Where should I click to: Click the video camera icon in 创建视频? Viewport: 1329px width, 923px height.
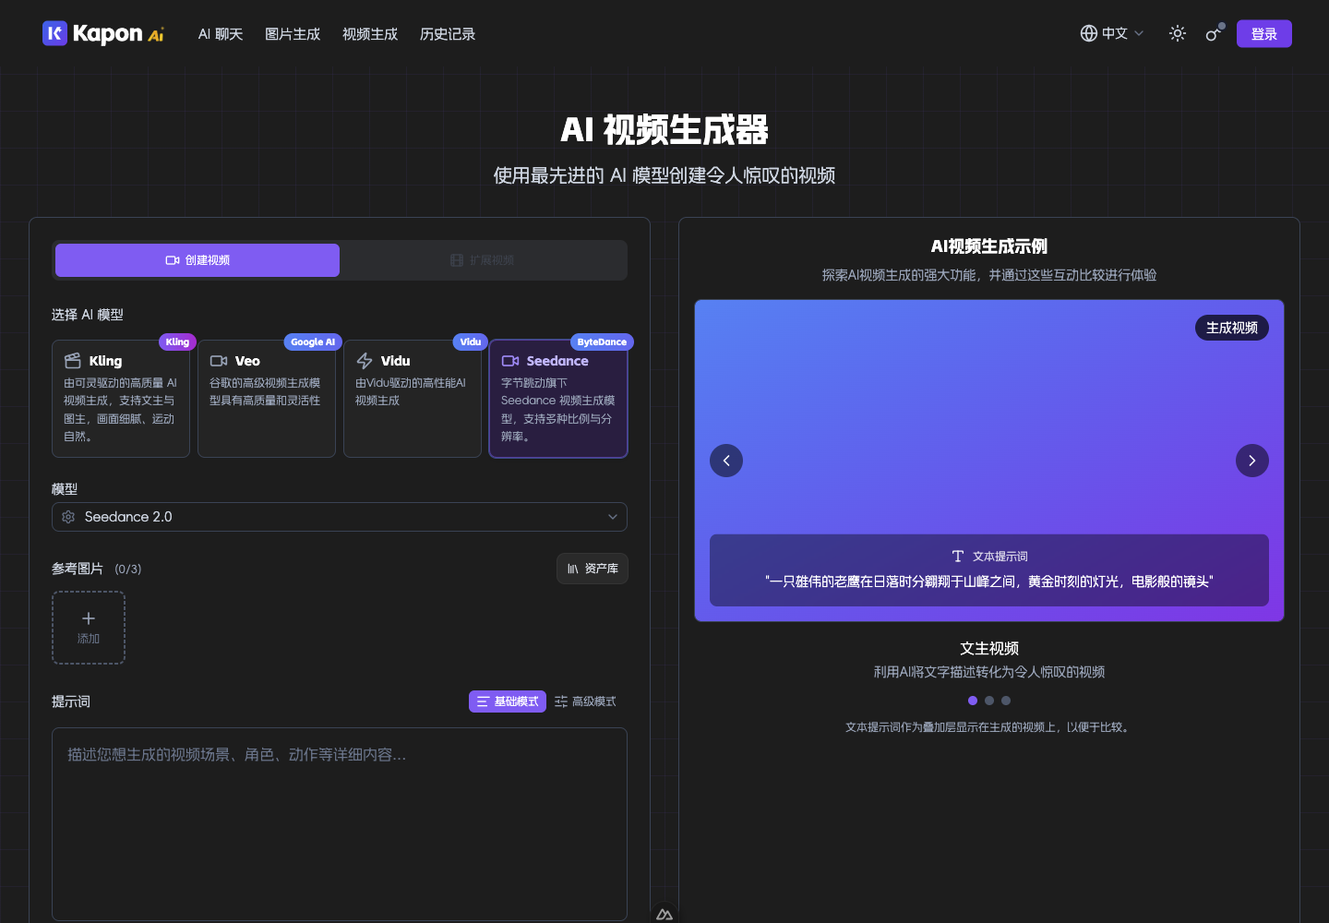tap(173, 260)
